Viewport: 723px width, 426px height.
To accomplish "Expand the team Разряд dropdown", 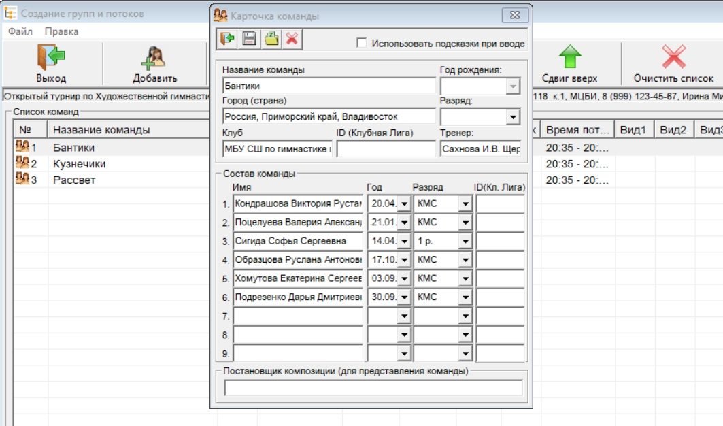I will 513,117.
